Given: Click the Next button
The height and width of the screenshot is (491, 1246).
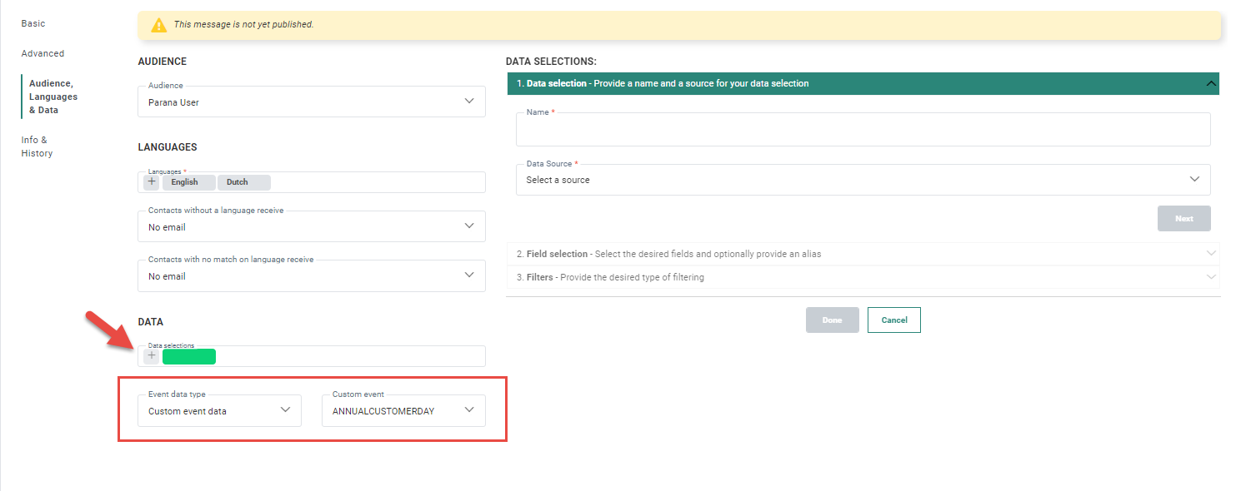Looking at the screenshot, I should pos(1183,218).
